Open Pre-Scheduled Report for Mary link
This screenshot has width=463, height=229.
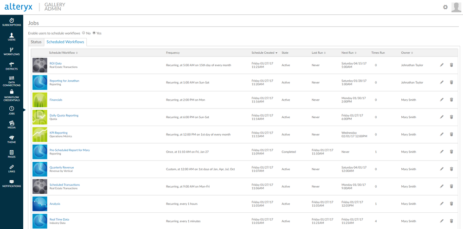[70, 150]
